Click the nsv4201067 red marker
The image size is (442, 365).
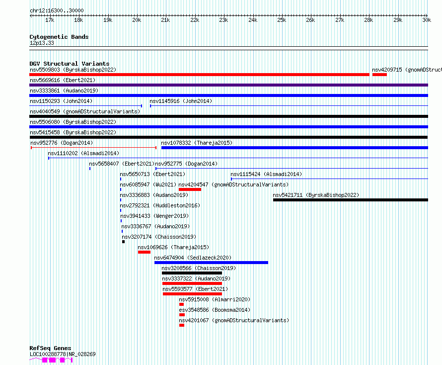[x=182, y=325]
